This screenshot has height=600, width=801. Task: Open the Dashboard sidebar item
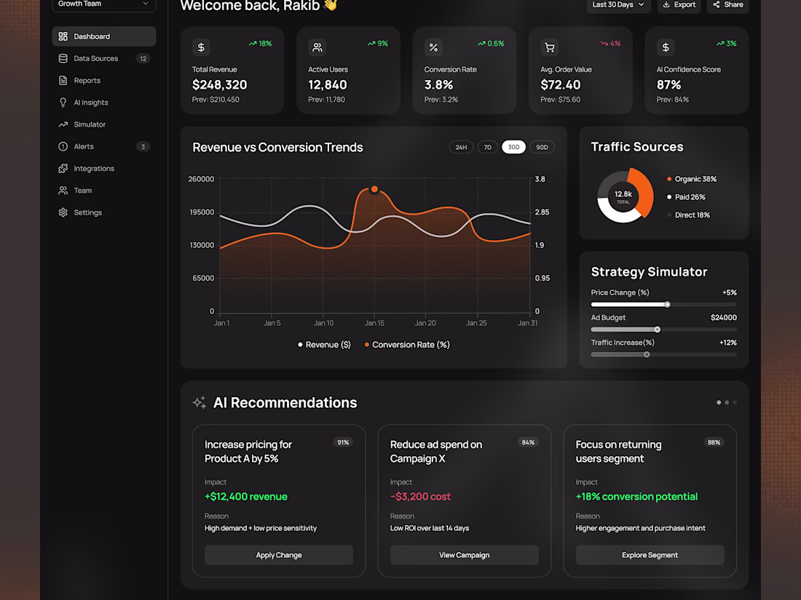coord(103,36)
